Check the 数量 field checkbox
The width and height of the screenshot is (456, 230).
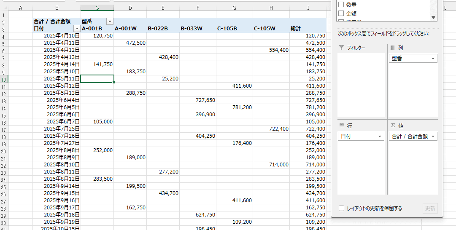click(x=341, y=5)
